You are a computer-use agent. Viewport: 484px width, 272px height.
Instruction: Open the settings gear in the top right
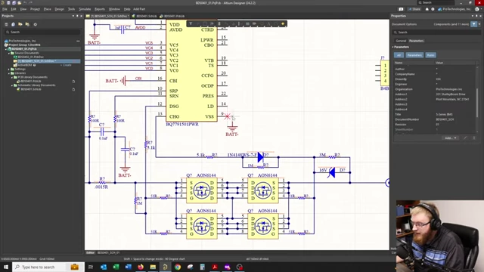(433, 9)
